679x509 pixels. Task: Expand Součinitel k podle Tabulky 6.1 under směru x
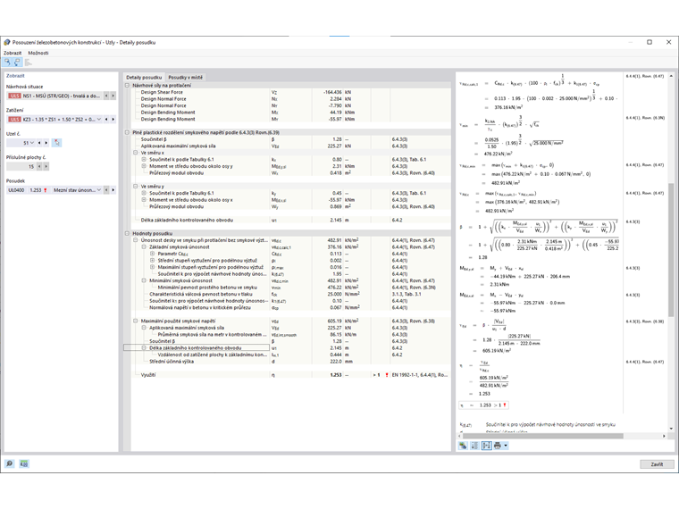pos(144,159)
